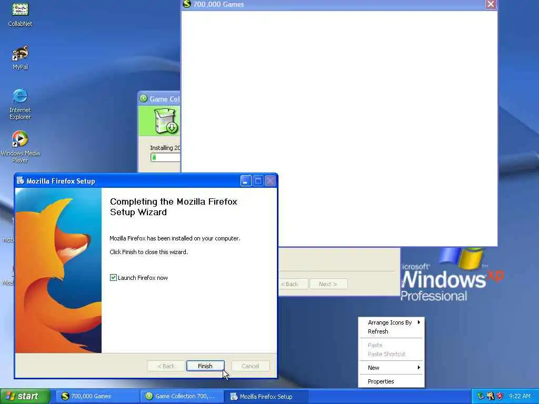Viewport: 539px width, 404px height.
Task: Expand the New submenu
Action: [x=391, y=368]
